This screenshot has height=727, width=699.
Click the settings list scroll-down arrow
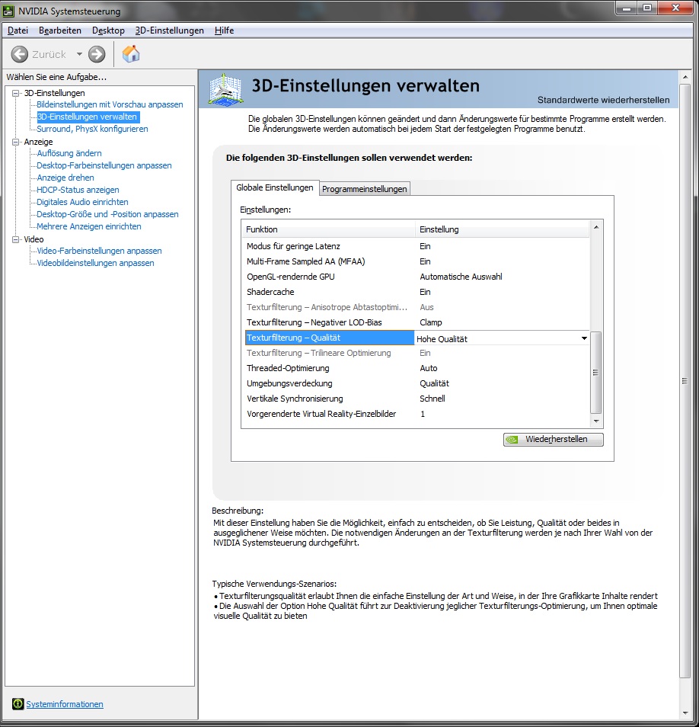(596, 421)
